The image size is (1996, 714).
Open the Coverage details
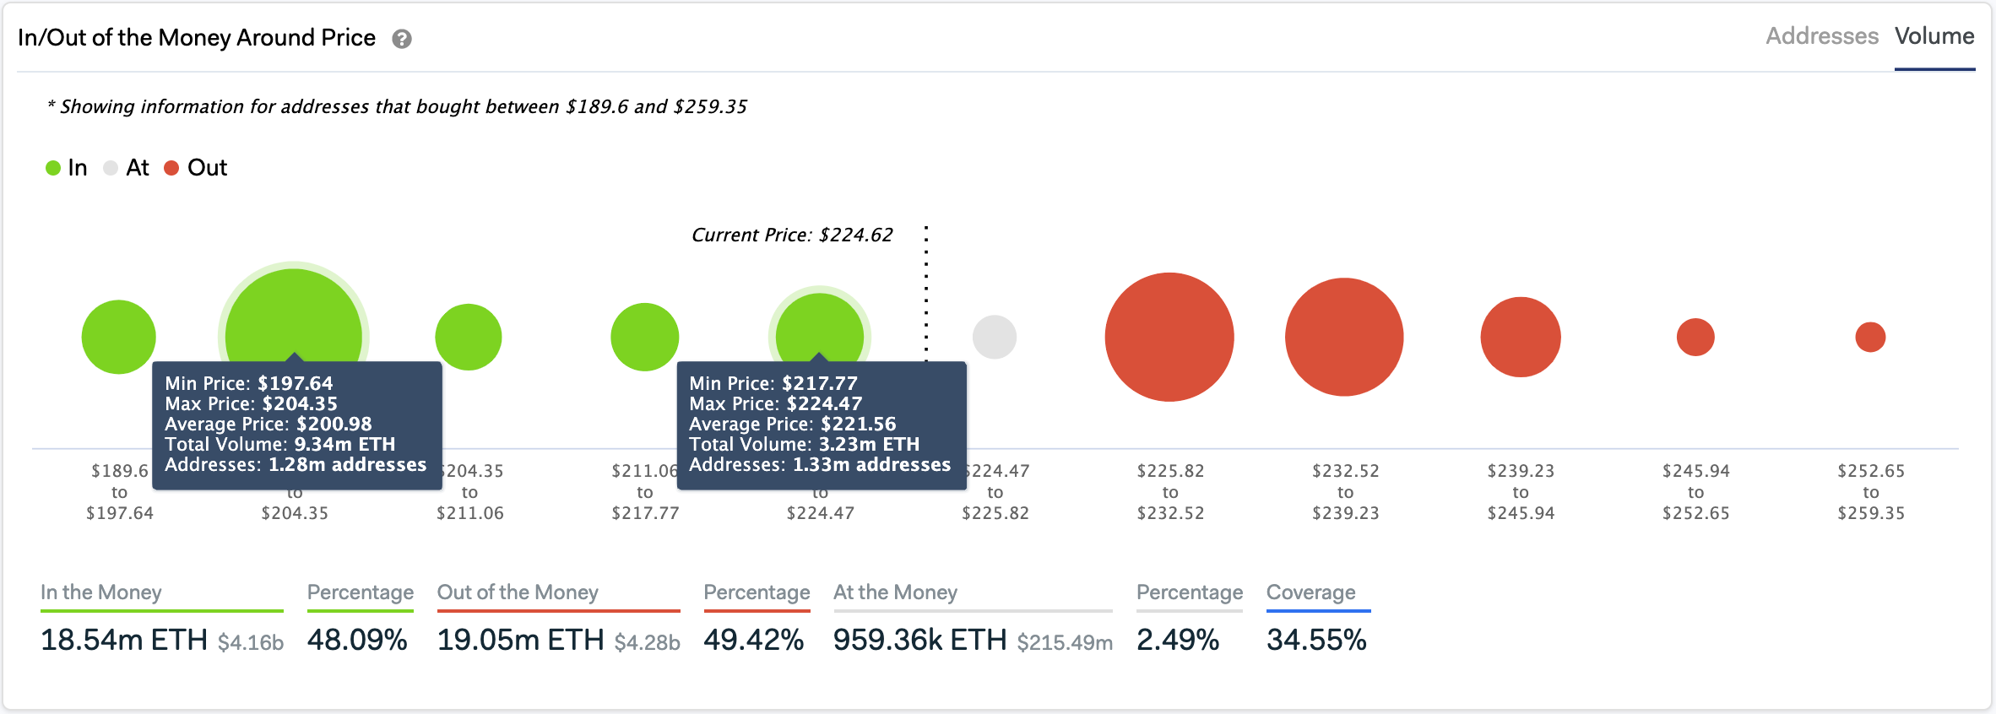click(x=1310, y=592)
